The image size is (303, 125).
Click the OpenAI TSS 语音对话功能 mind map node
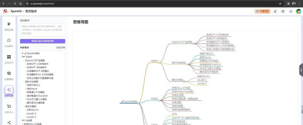pyautogui.click(x=185, y=118)
